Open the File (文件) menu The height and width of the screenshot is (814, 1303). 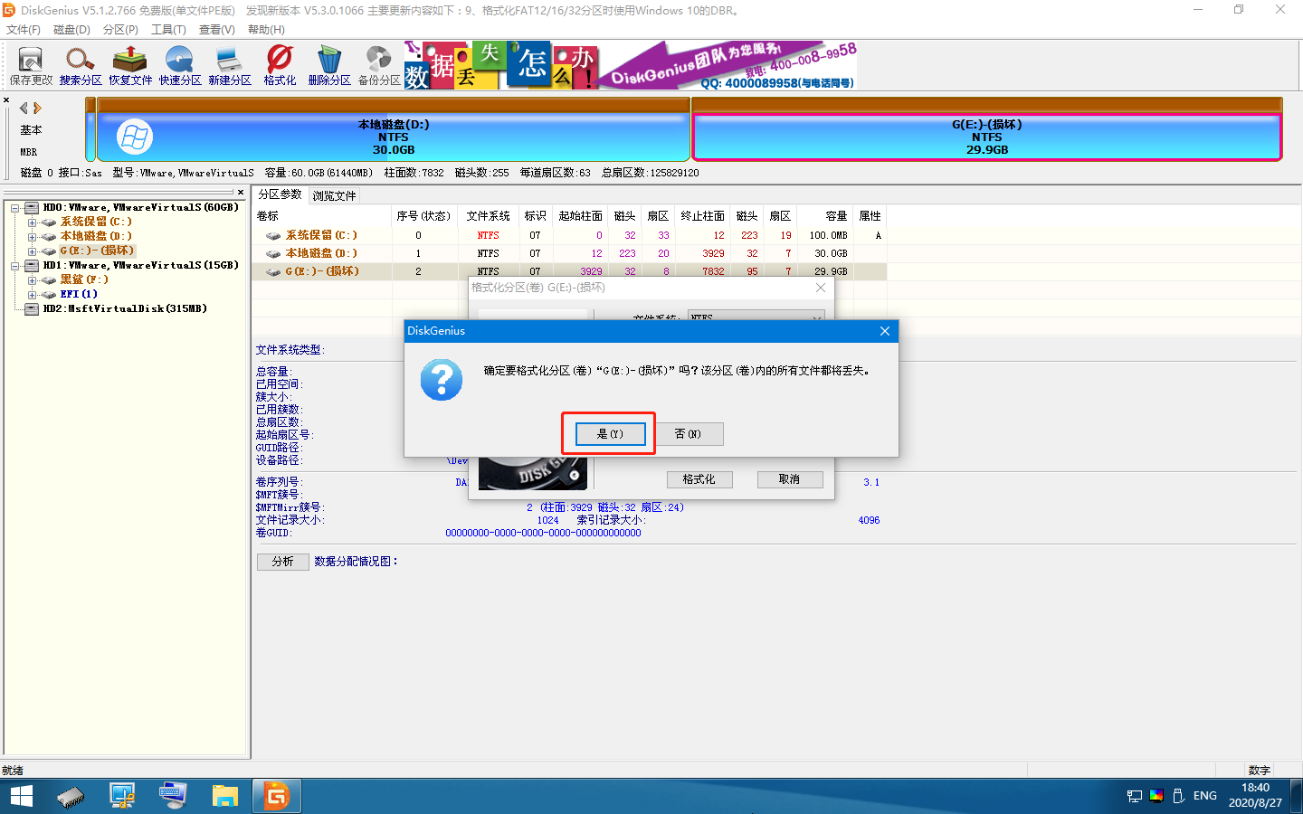click(24, 30)
